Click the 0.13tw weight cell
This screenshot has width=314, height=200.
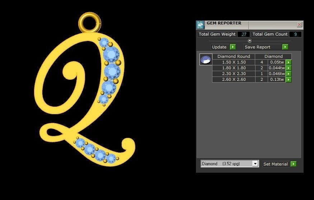click(277, 80)
